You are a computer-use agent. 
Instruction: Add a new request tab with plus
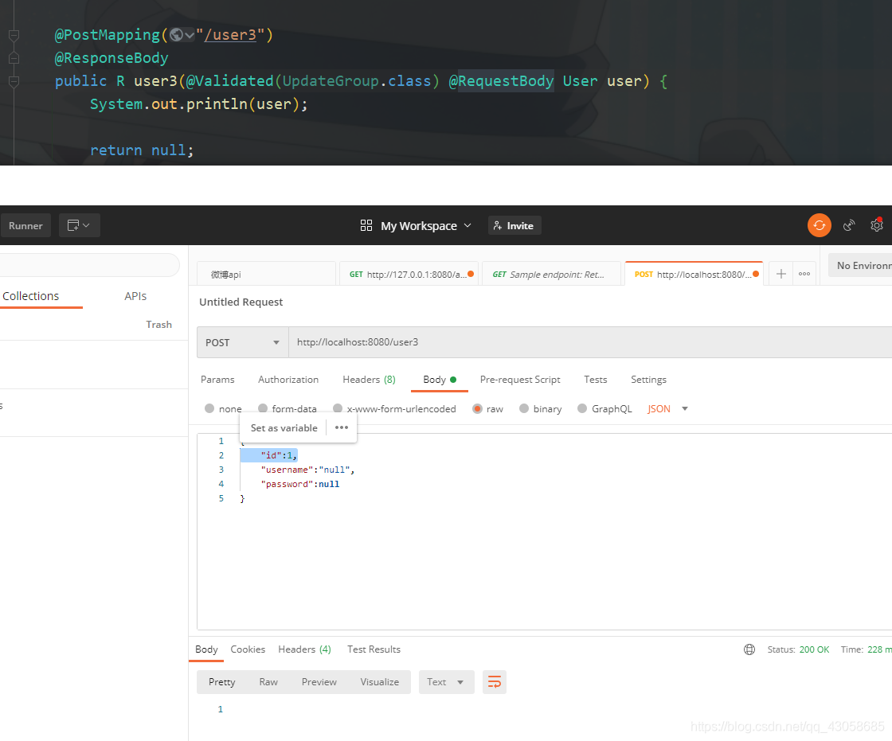(781, 274)
